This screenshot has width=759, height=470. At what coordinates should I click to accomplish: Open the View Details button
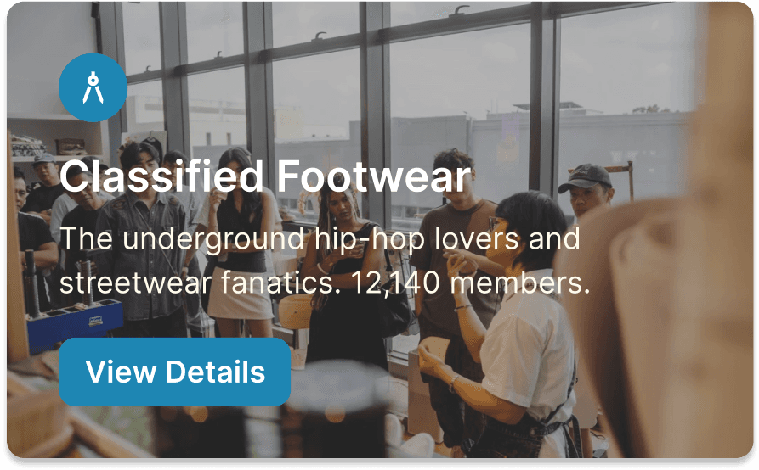[x=175, y=372]
